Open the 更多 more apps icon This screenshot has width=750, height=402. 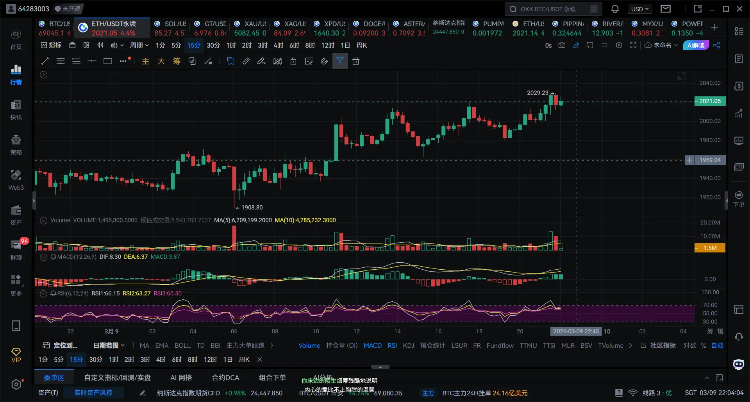pyautogui.click(x=16, y=285)
